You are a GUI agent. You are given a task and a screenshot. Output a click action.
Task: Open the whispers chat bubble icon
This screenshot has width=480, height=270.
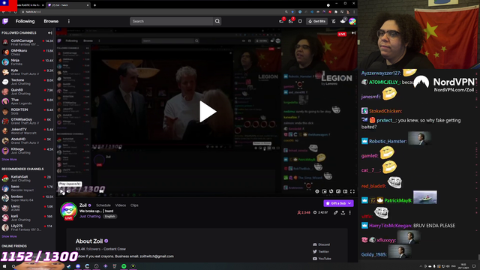click(x=300, y=21)
